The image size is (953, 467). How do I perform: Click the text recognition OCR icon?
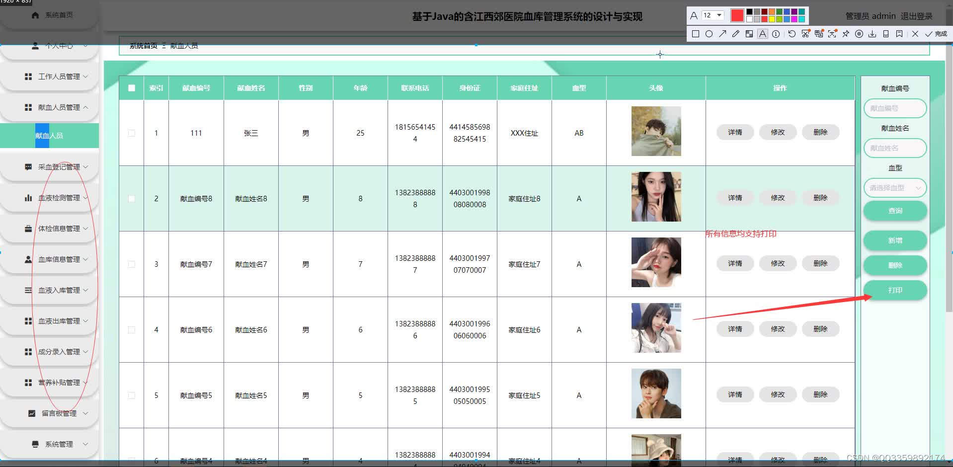832,34
